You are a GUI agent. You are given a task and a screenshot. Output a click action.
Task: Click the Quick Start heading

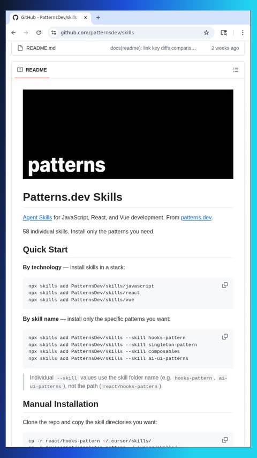point(45,249)
